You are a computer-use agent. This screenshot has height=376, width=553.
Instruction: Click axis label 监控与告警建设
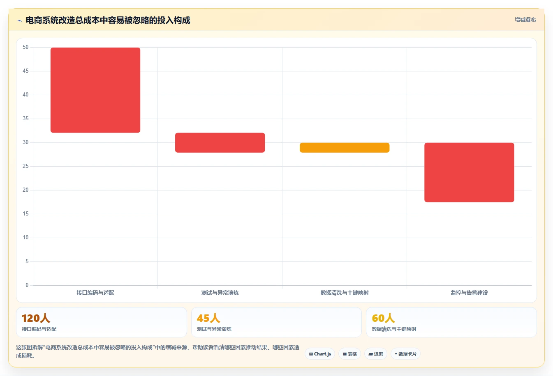coord(469,293)
